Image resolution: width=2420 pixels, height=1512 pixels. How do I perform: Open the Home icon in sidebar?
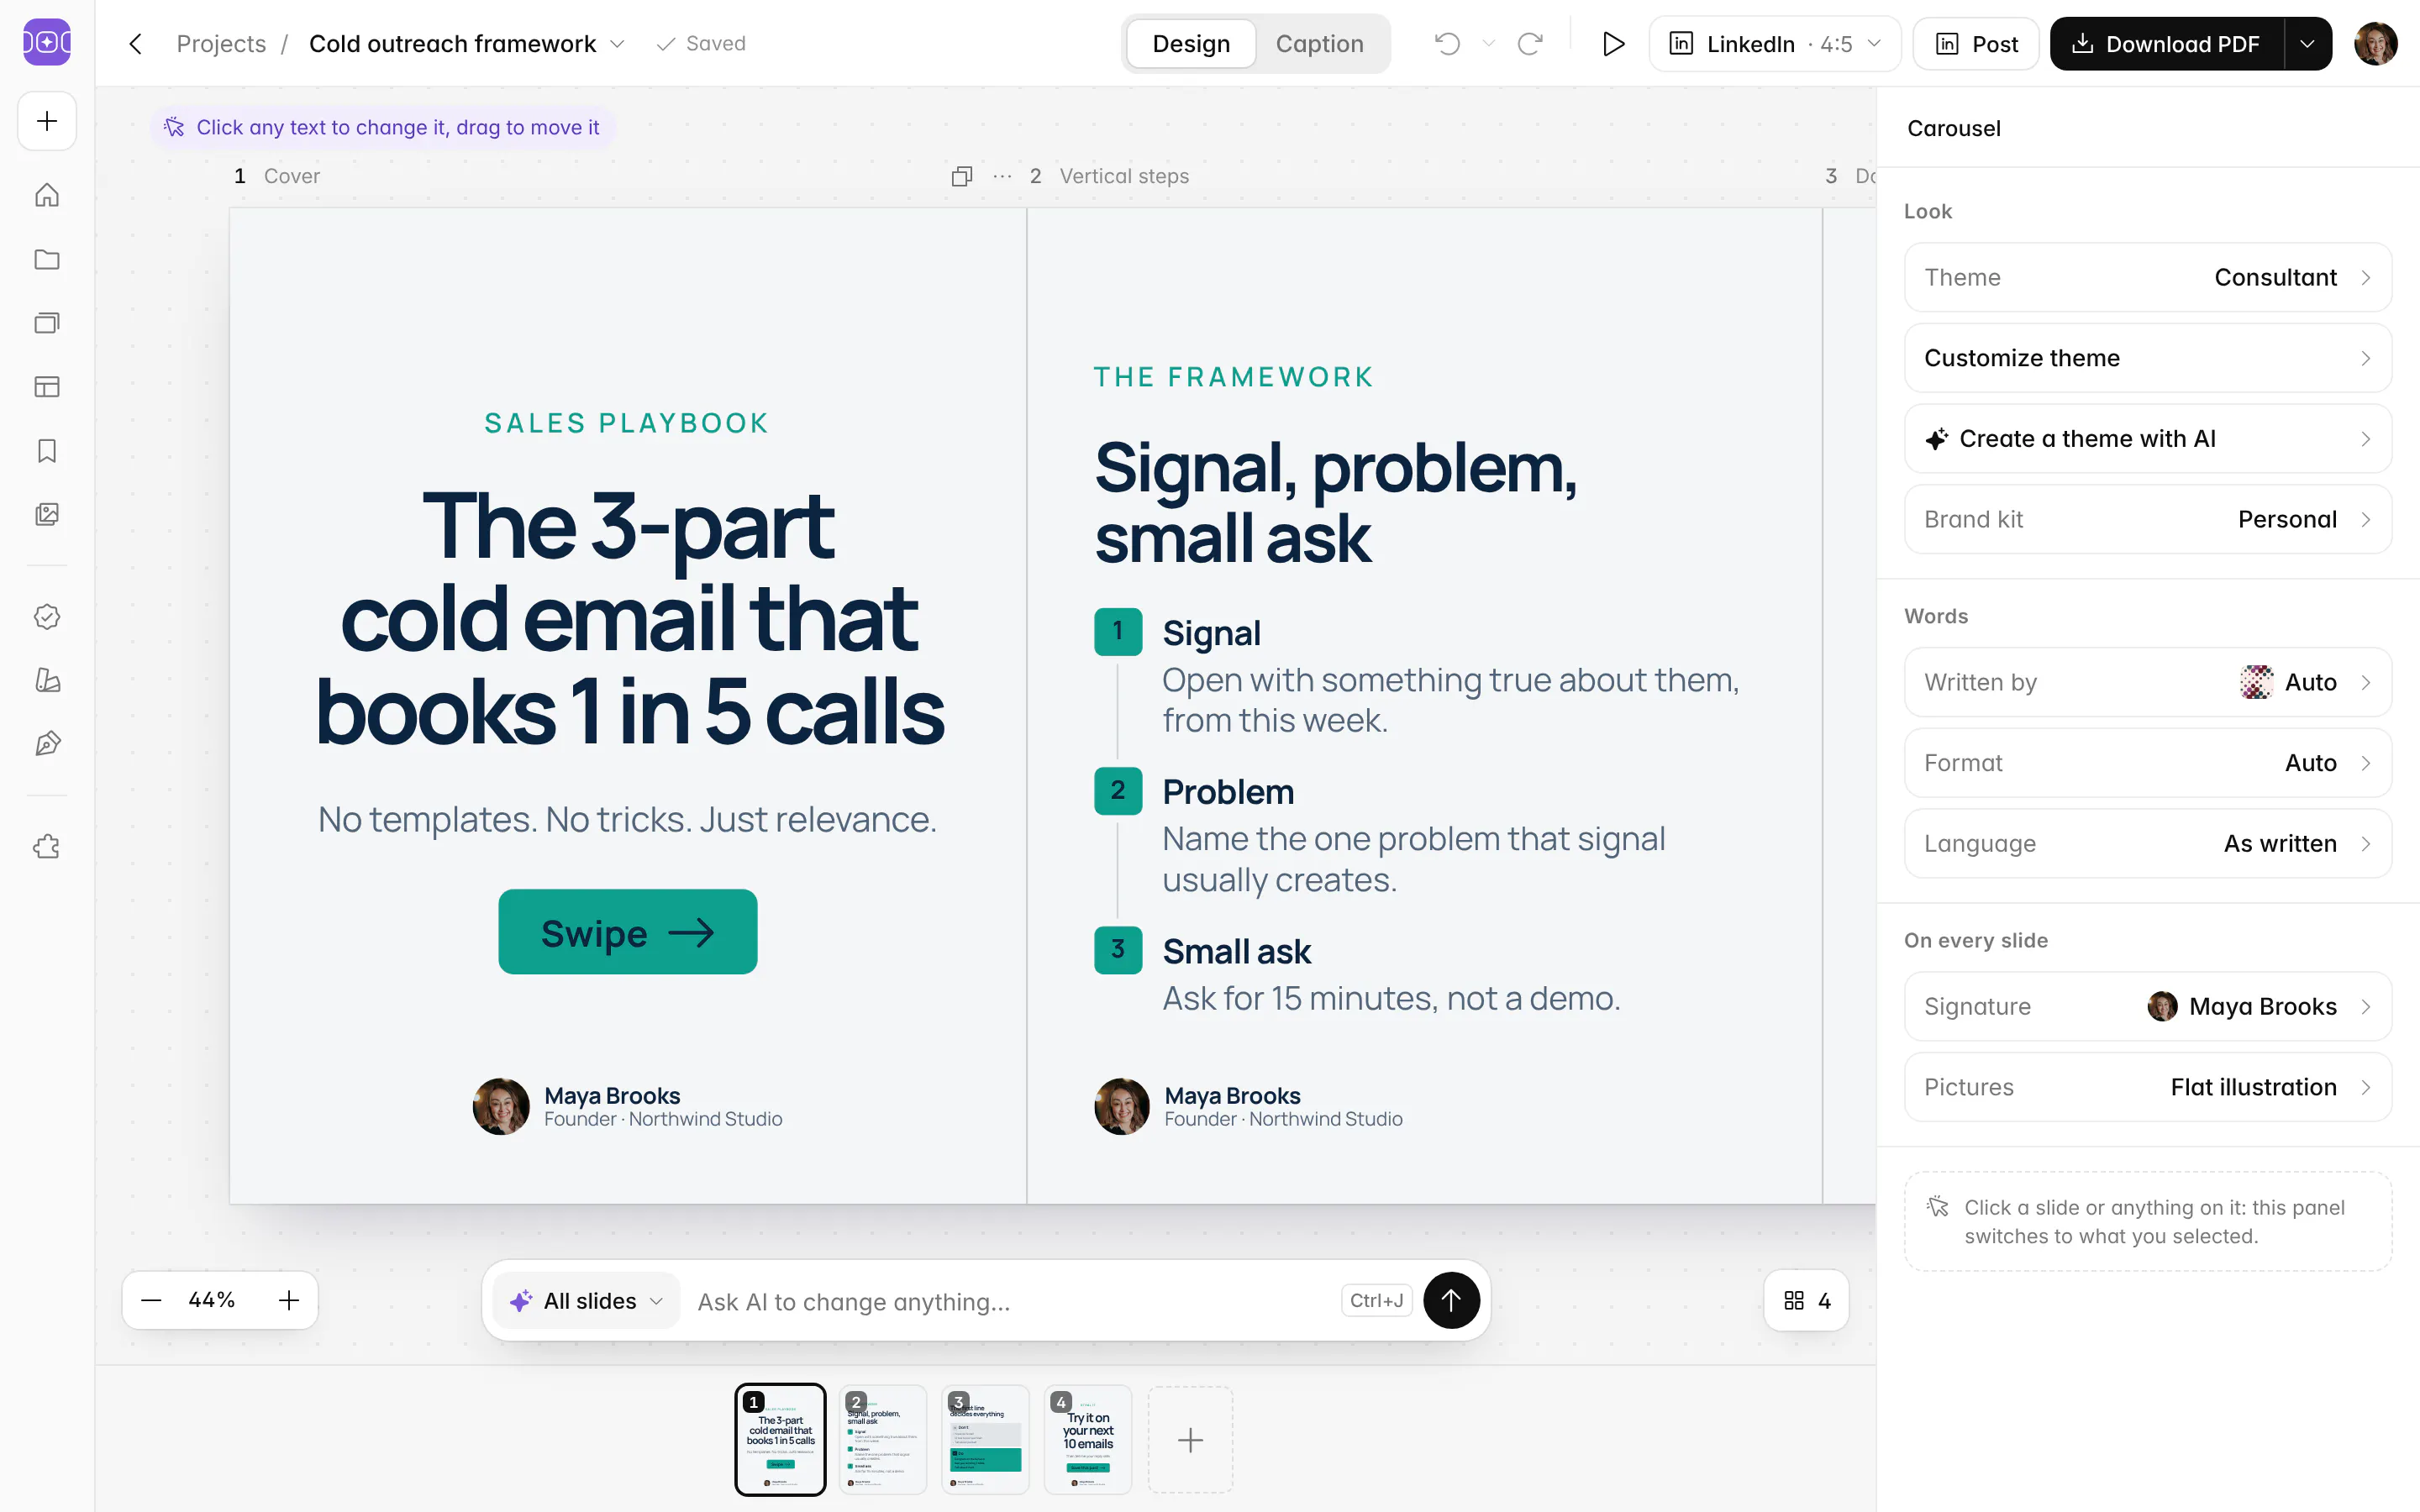pos(47,195)
